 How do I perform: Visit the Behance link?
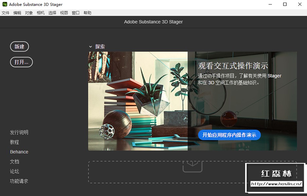[x=19, y=152]
